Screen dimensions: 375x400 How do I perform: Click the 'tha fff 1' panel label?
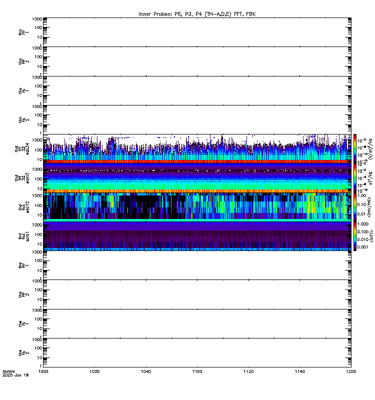[x=23, y=32]
